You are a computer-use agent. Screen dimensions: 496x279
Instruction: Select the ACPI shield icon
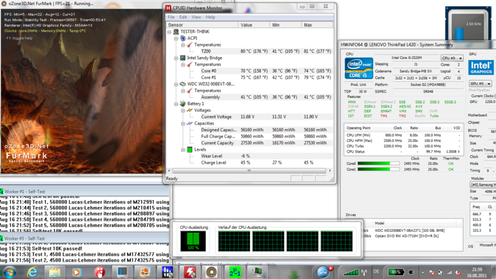(x=183, y=38)
